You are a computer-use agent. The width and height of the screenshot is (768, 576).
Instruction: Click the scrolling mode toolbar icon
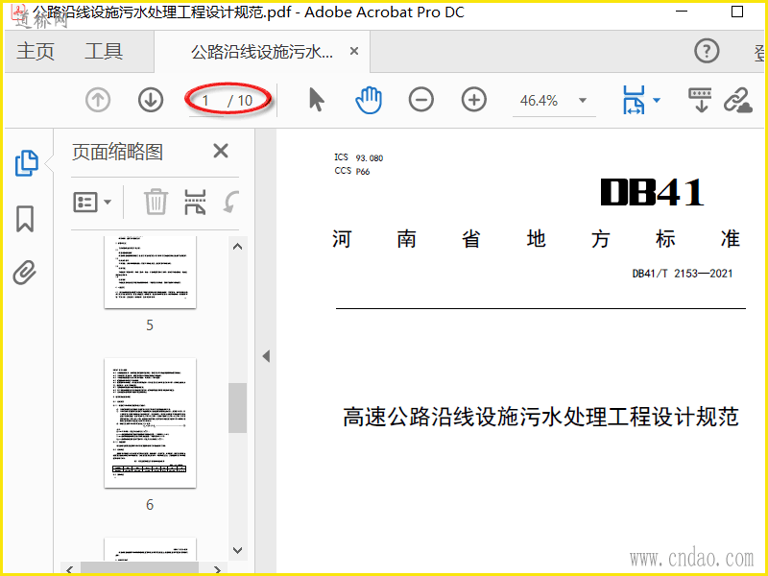pyautogui.click(x=701, y=100)
